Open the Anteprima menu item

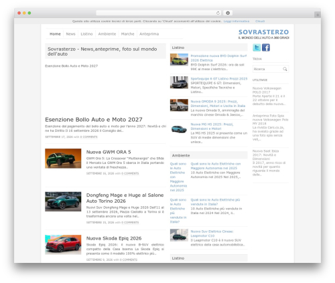[149, 34]
